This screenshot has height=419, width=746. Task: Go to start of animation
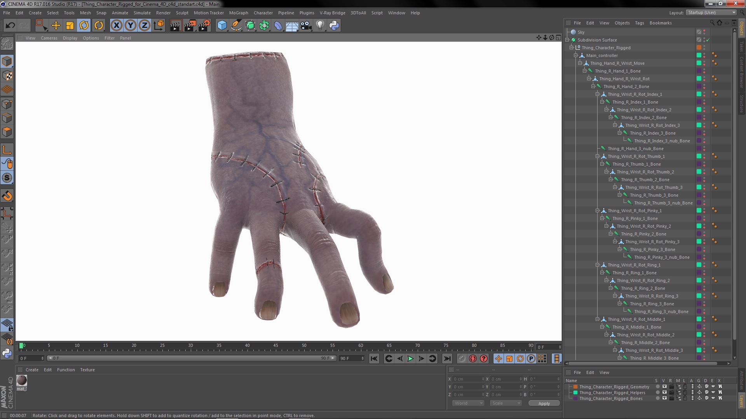[374, 359]
